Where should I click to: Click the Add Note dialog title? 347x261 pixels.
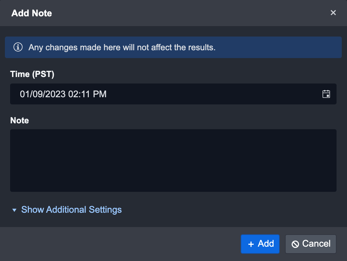click(32, 13)
